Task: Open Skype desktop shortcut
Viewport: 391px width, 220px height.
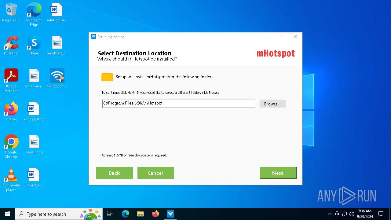Action: tap(34, 46)
